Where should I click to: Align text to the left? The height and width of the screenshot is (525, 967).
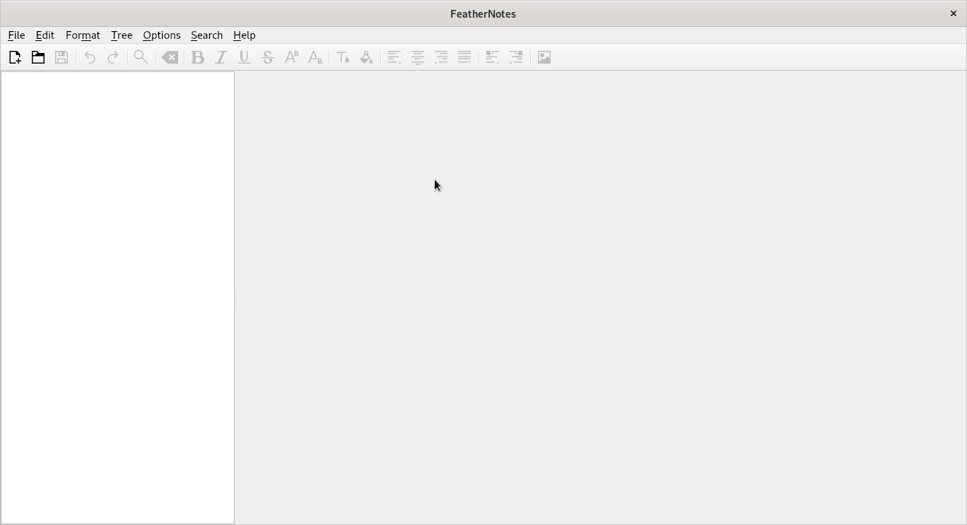[x=394, y=57]
